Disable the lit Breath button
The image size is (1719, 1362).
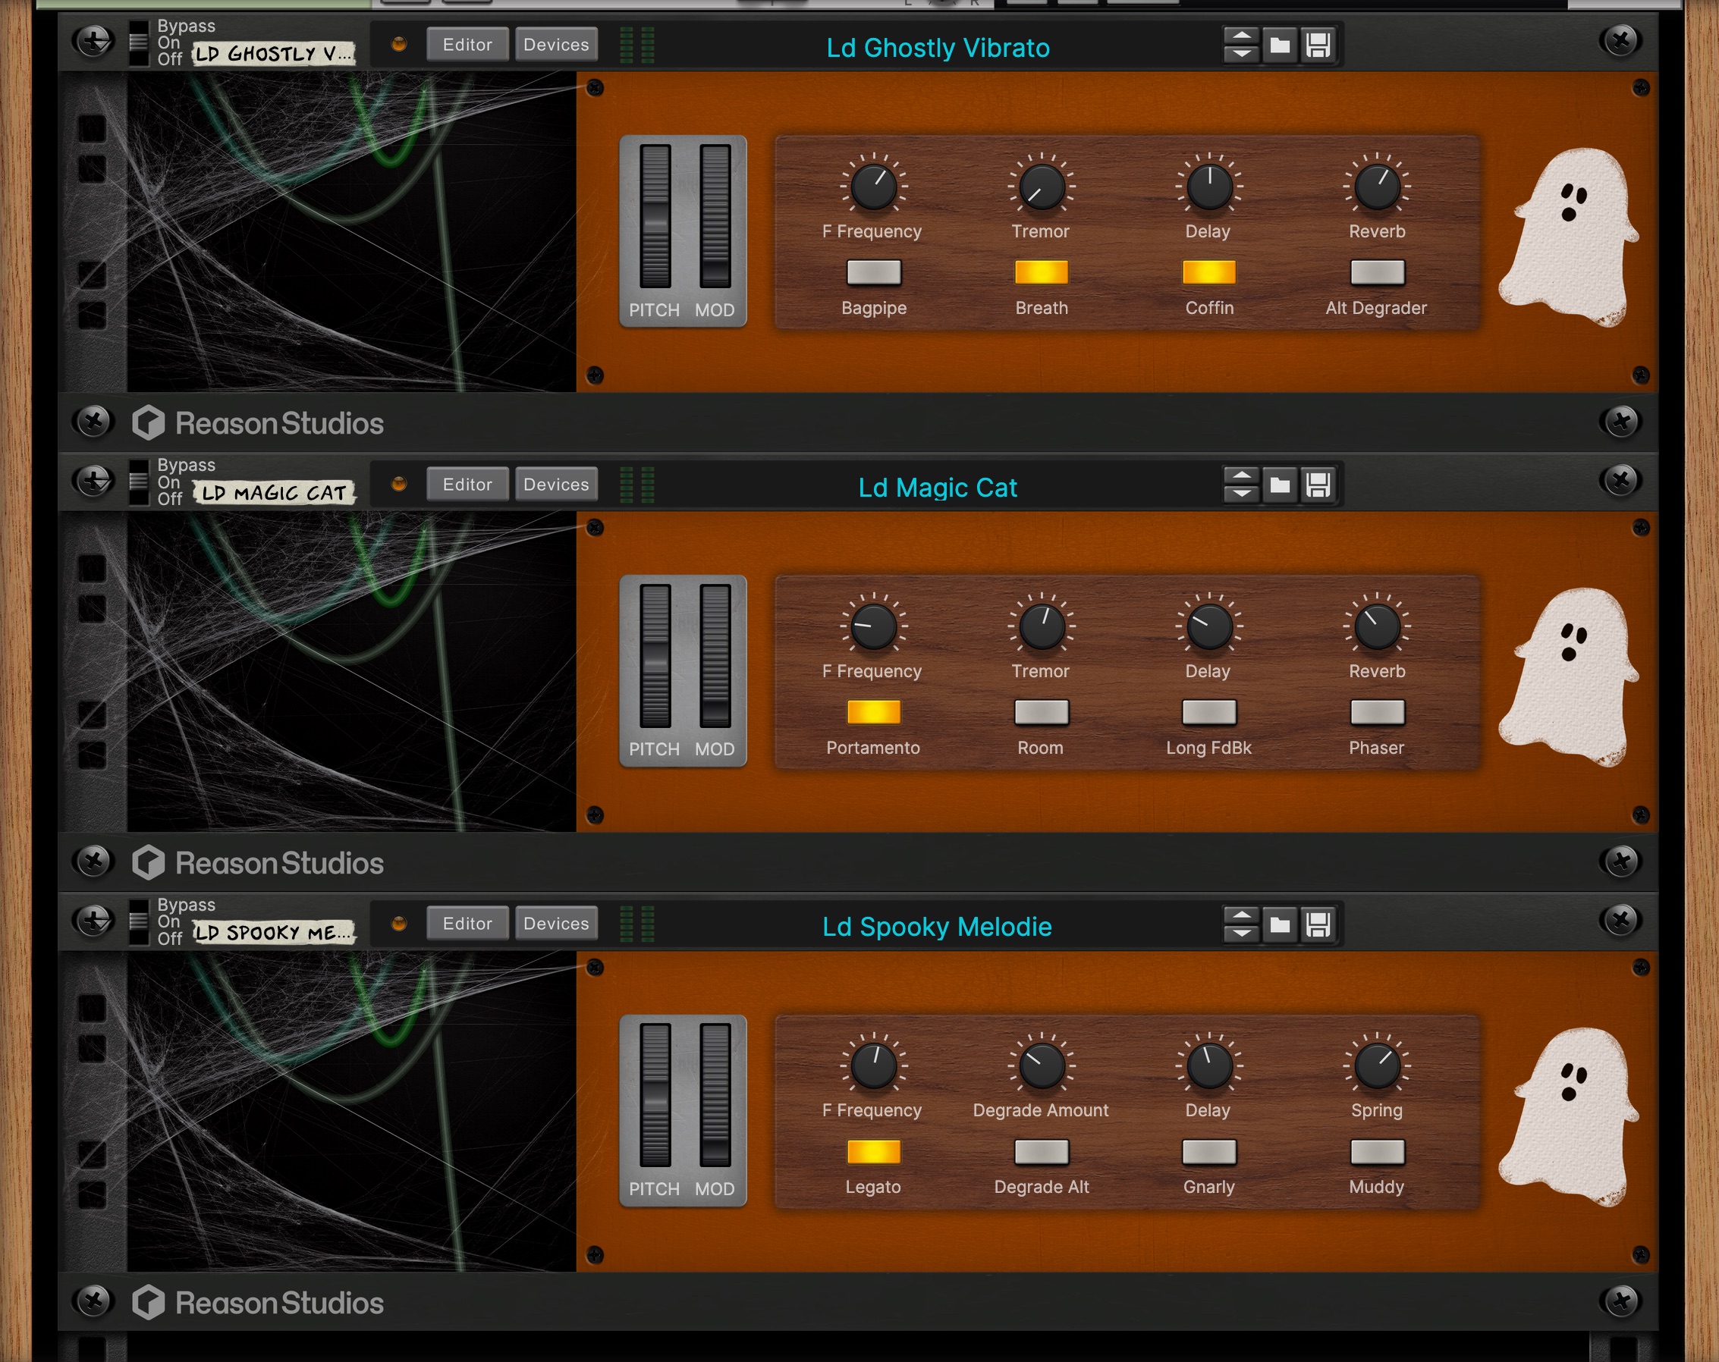point(1042,272)
